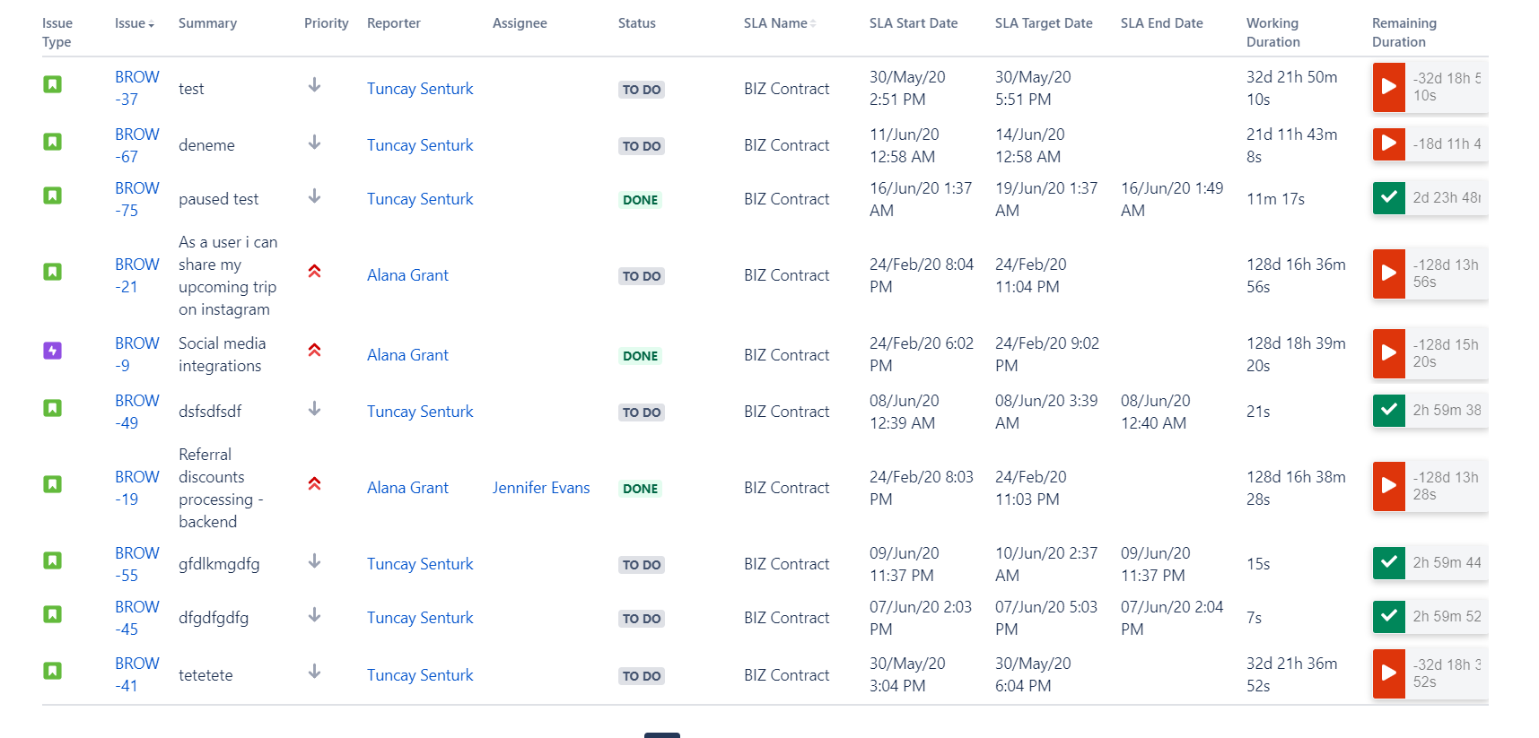Viewport: 1539px width, 738px height.
Task: Click the purple lightning issue icon of BROW-9
Action: [52, 350]
